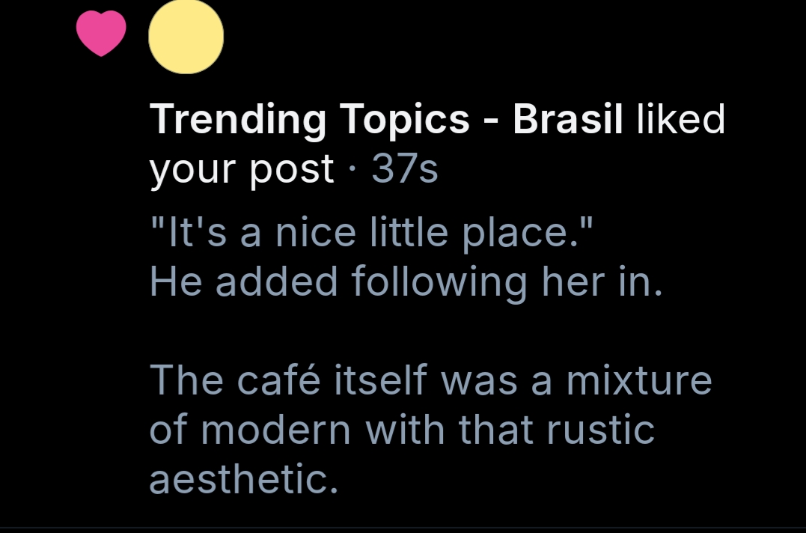
Task: Click the word "mixture" in the post preview
Action: point(639,380)
